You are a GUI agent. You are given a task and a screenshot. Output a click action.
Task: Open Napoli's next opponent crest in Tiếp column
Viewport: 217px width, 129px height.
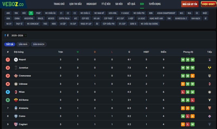tap(209, 60)
